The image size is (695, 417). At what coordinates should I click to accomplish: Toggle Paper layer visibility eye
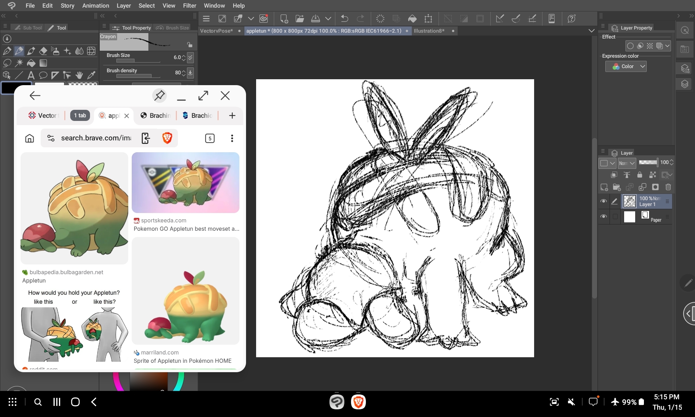pyautogui.click(x=604, y=216)
